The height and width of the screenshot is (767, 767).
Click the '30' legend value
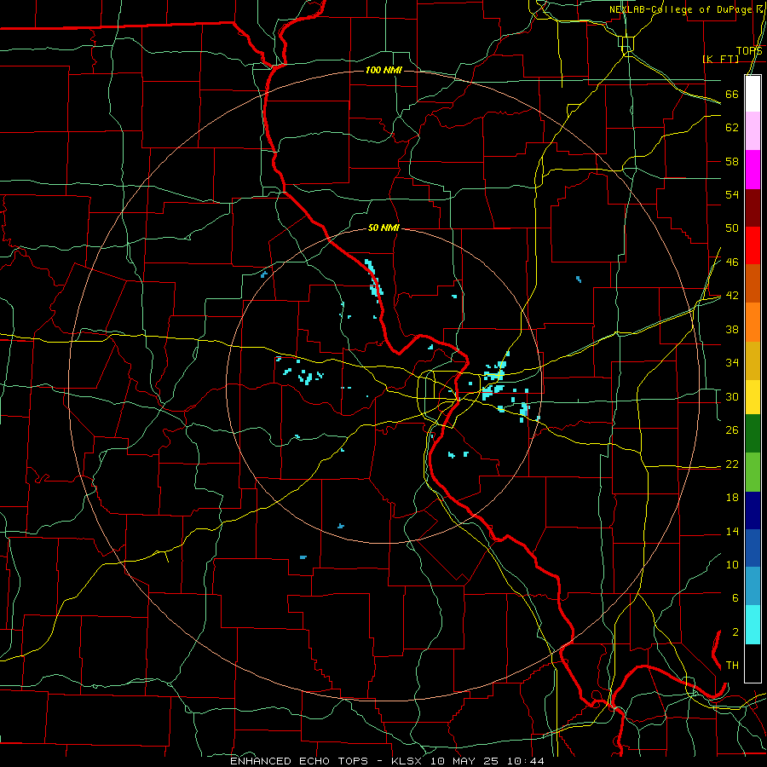(x=732, y=396)
